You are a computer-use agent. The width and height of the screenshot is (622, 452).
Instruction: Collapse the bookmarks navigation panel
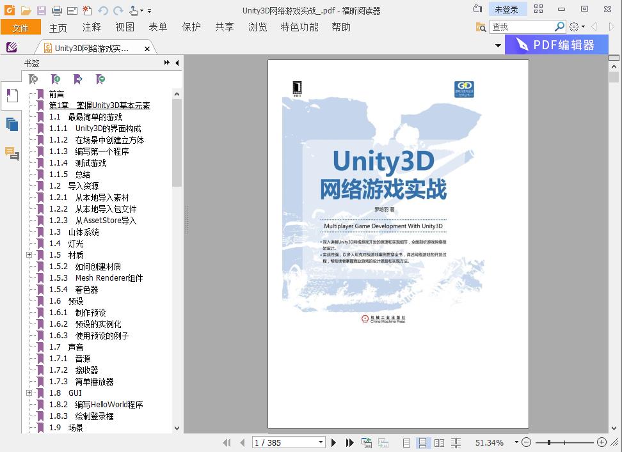[177, 63]
